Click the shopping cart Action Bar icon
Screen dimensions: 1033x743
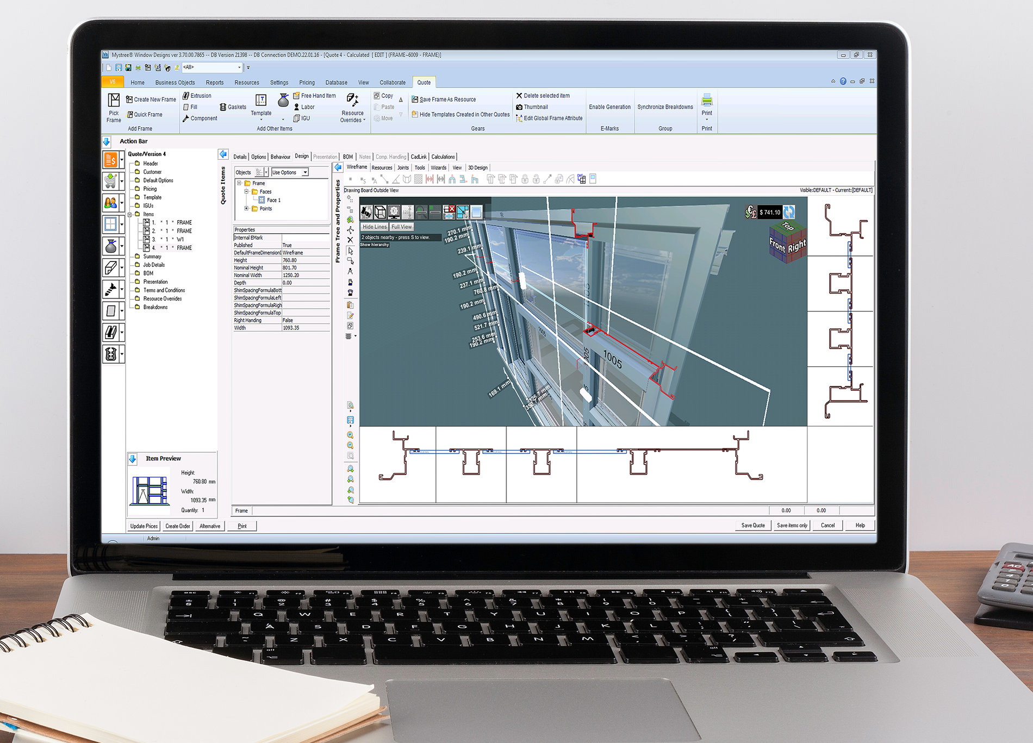110,181
